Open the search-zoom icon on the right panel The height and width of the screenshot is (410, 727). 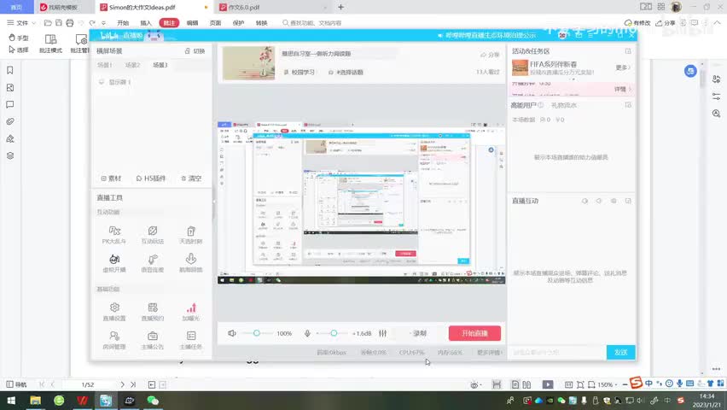[717, 114]
